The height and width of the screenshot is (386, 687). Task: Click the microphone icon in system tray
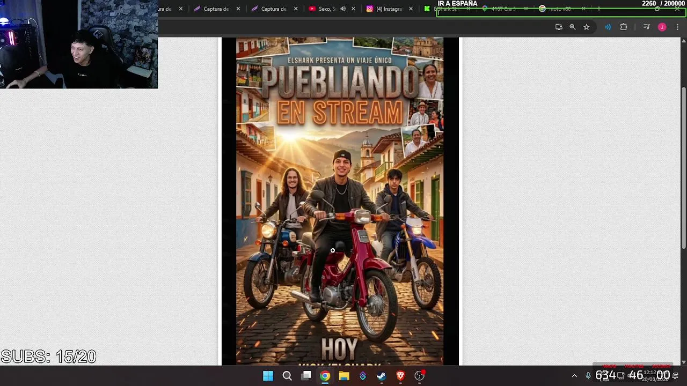(588, 376)
